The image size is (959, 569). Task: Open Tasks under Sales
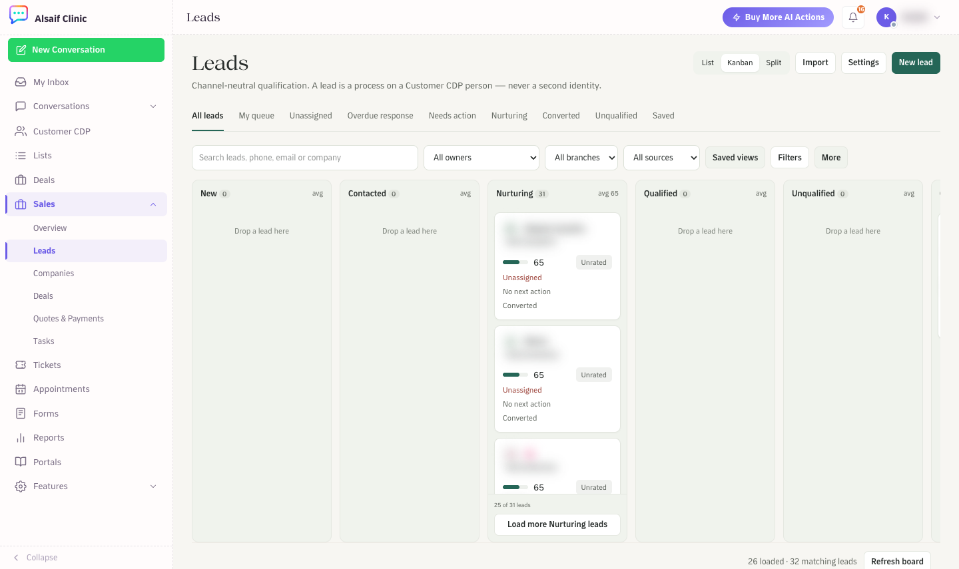tap(44, 341)
